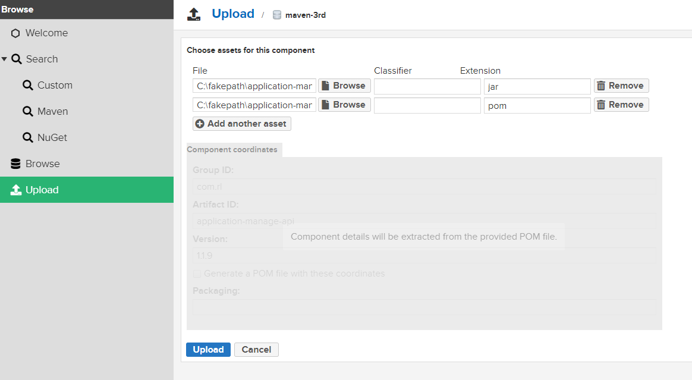Click the Upload breadcrumb title link
Viewport: 692px width, 380px height.
pos(233,14)
